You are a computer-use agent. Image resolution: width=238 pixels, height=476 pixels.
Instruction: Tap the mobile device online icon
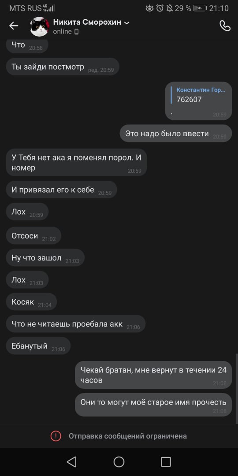point(77,32)
